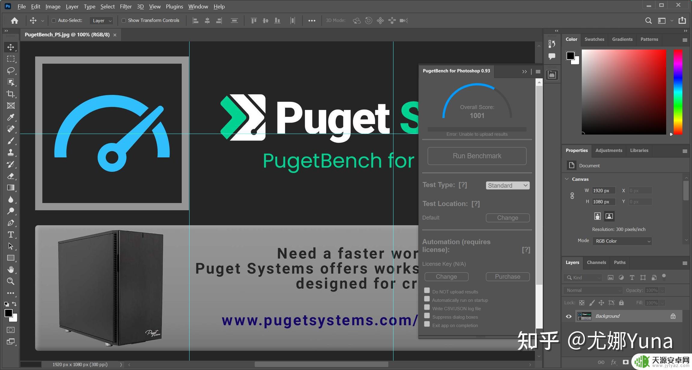Click Test Type help [?] link
692x370 pixels.
[x=463, y=185]
